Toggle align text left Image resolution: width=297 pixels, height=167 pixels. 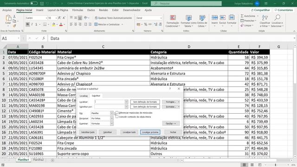(71, 24)
